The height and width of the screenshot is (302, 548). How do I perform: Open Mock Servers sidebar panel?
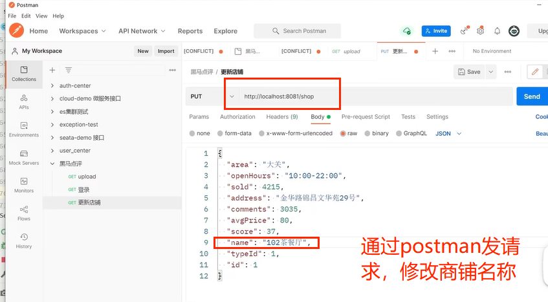24,157
